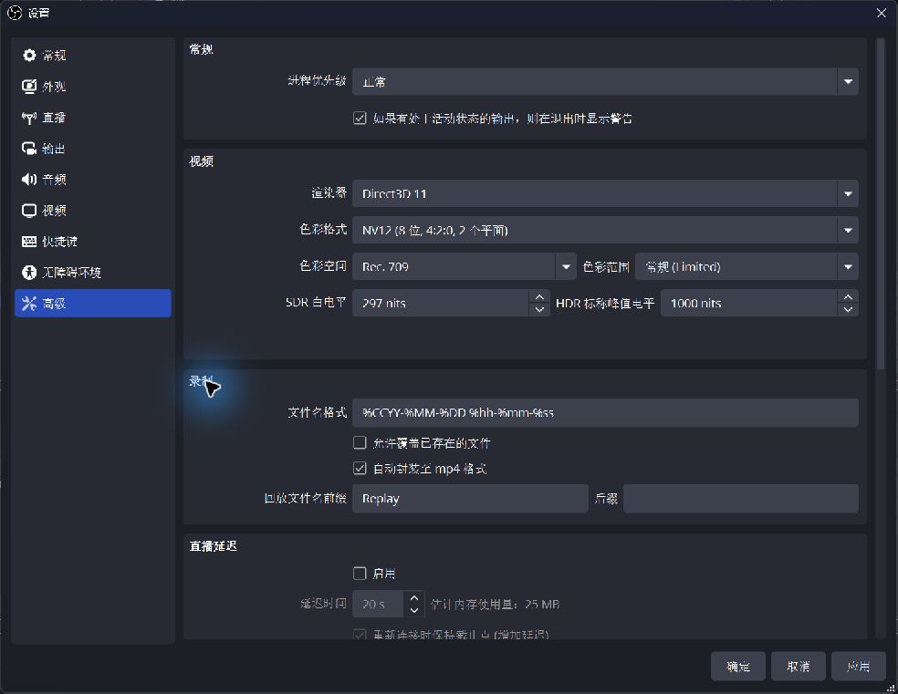This screenshot has width=898, height=694.
Task: Open the 色彩格式 NV12 dropdown
Action: pyautogui.click(x=605, y=230)
